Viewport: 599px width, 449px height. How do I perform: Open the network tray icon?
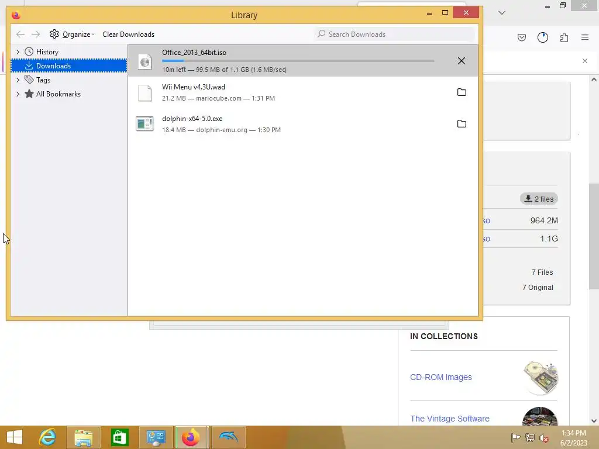(x=530, y=437)
